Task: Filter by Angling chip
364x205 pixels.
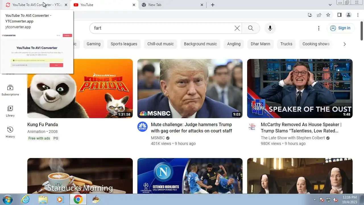Action: click(x=234, y=44)
